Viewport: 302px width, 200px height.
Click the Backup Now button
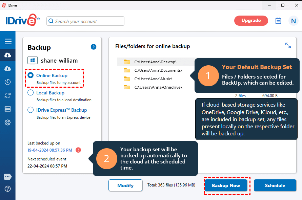coord(226,185)
